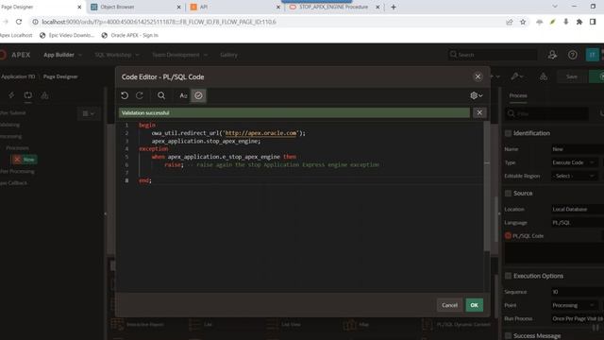Switch to Page Shared Components tab

44,95
